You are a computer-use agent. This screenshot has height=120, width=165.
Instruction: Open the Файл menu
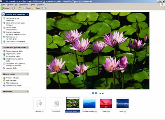pyautogui.click(x=3, y=5)
